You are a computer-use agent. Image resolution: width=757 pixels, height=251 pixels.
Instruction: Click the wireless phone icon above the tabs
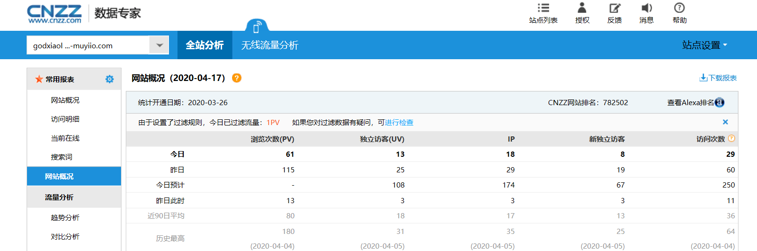click(x=257, y=26)
